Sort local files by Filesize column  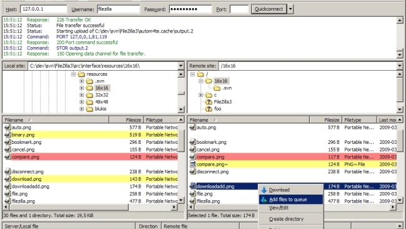(126, 120)
